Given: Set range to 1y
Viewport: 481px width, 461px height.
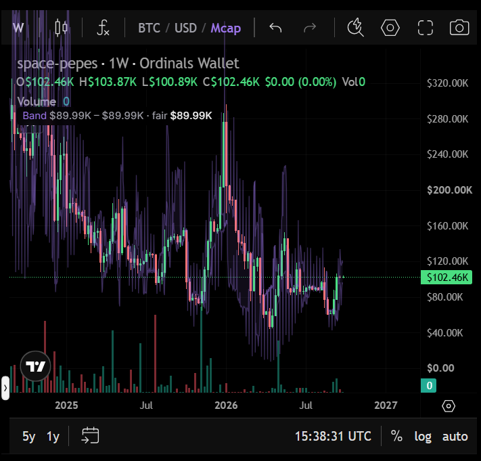Looking at the screenshot, I should coord(53,436).
